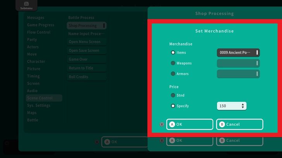Open the 0009 Ancient Potion item dropdown

pos(238,52)
